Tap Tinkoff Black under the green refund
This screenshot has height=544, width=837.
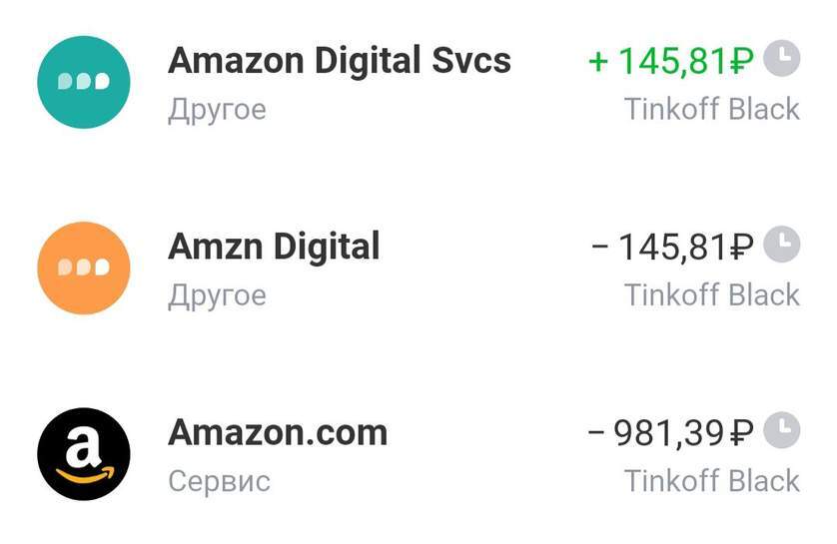[712, 109]
